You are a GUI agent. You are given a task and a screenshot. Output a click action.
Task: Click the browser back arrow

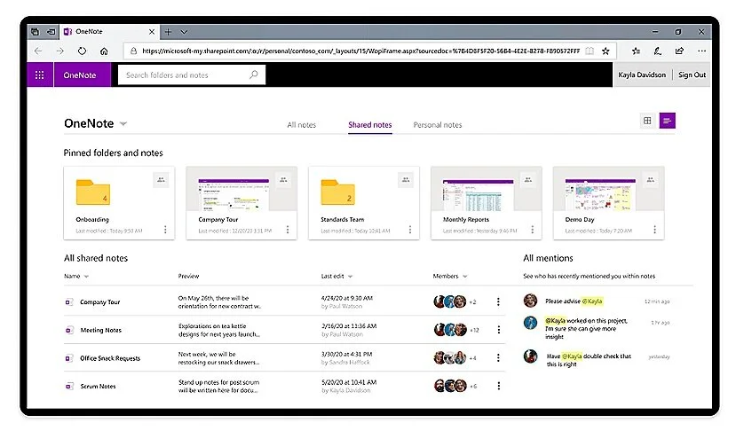38,51
